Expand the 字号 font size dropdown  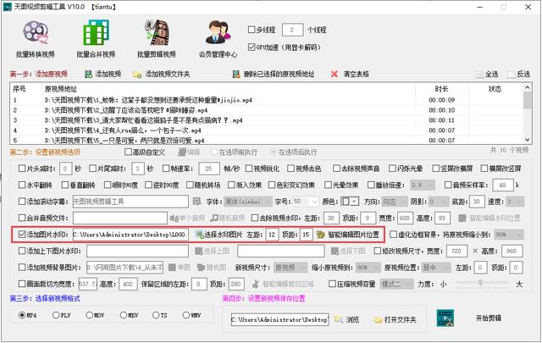[x=304, y=202]
